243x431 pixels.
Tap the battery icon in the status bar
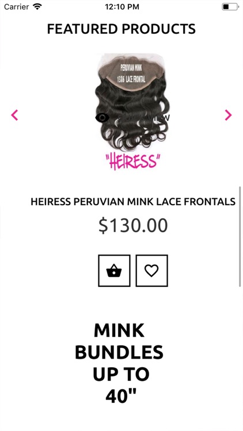(x=230, y=6)
